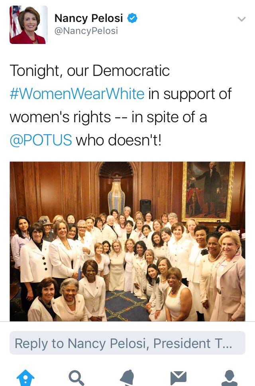
Task: Tap the Nancy Pelosi display name
Action: [x=88, y=18]
